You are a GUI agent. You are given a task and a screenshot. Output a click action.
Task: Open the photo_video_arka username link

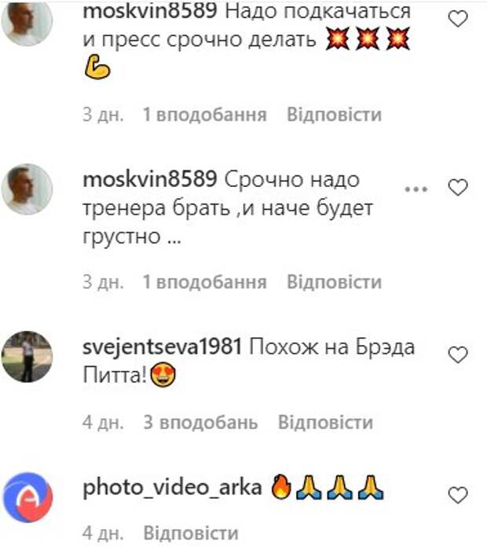click(x=172, y=488)
